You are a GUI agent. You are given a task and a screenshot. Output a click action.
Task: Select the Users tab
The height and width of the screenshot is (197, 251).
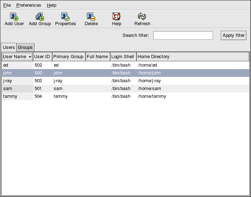(9, 47)
